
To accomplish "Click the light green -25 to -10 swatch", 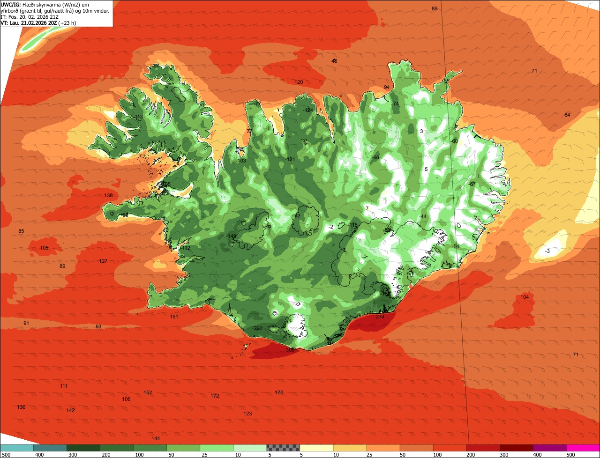I will (x=217, y=448).
